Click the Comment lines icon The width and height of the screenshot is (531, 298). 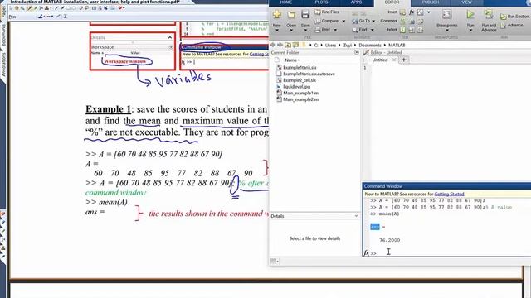(402, 21)
